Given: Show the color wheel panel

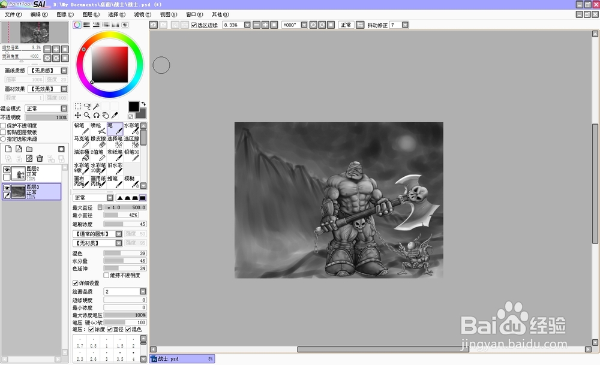Looking at the screenshot, I should tap(77, 25).
